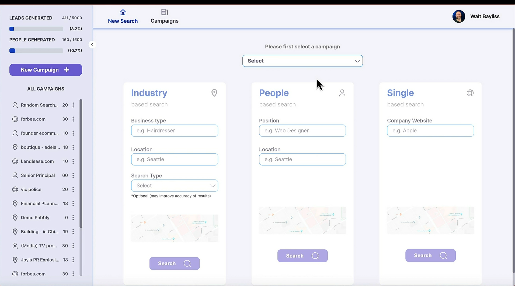Click Walt Bayliss profile avatar

[458, 16]
